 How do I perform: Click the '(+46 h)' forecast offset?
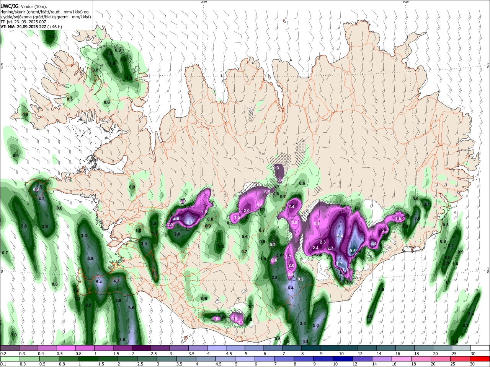point(55,27)
